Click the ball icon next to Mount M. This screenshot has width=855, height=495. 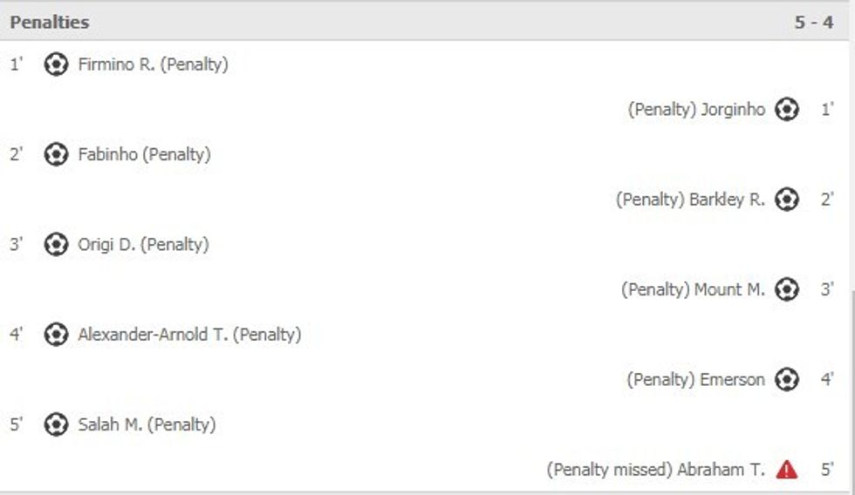point(787,289)
